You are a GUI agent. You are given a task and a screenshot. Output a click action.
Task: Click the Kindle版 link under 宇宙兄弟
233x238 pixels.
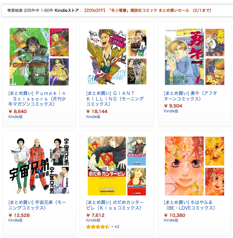coord(16,220)
